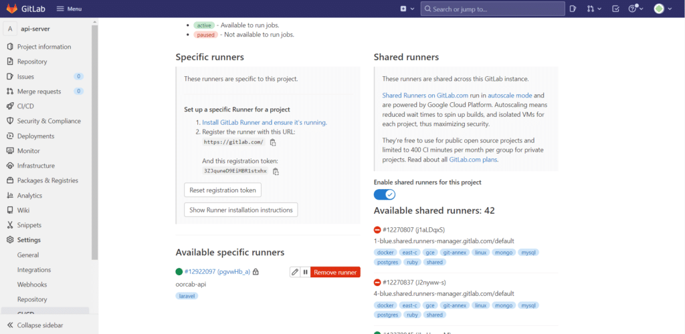This screenshot has width=685, height=334.
Task: Click the Remove runner button
Action: click(336, 272)
